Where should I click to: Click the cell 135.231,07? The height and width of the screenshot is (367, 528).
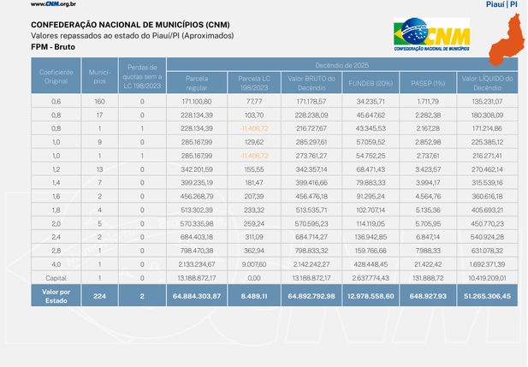point(487,101)
